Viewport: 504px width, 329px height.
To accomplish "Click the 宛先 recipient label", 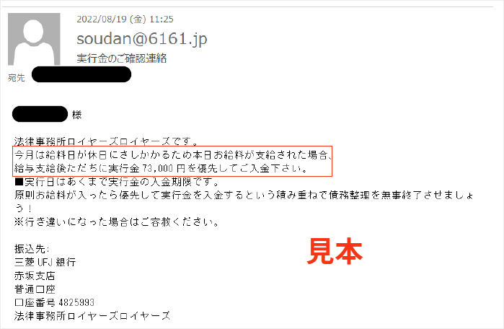I will pos(17,77).
